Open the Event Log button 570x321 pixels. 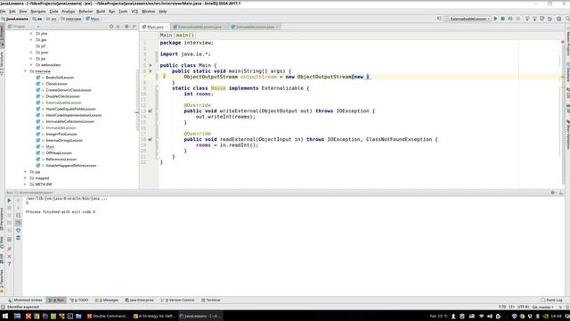coord(551,300)
